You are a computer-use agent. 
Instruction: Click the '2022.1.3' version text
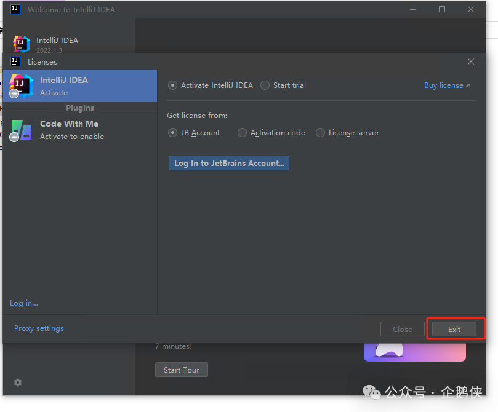(49, 50)
